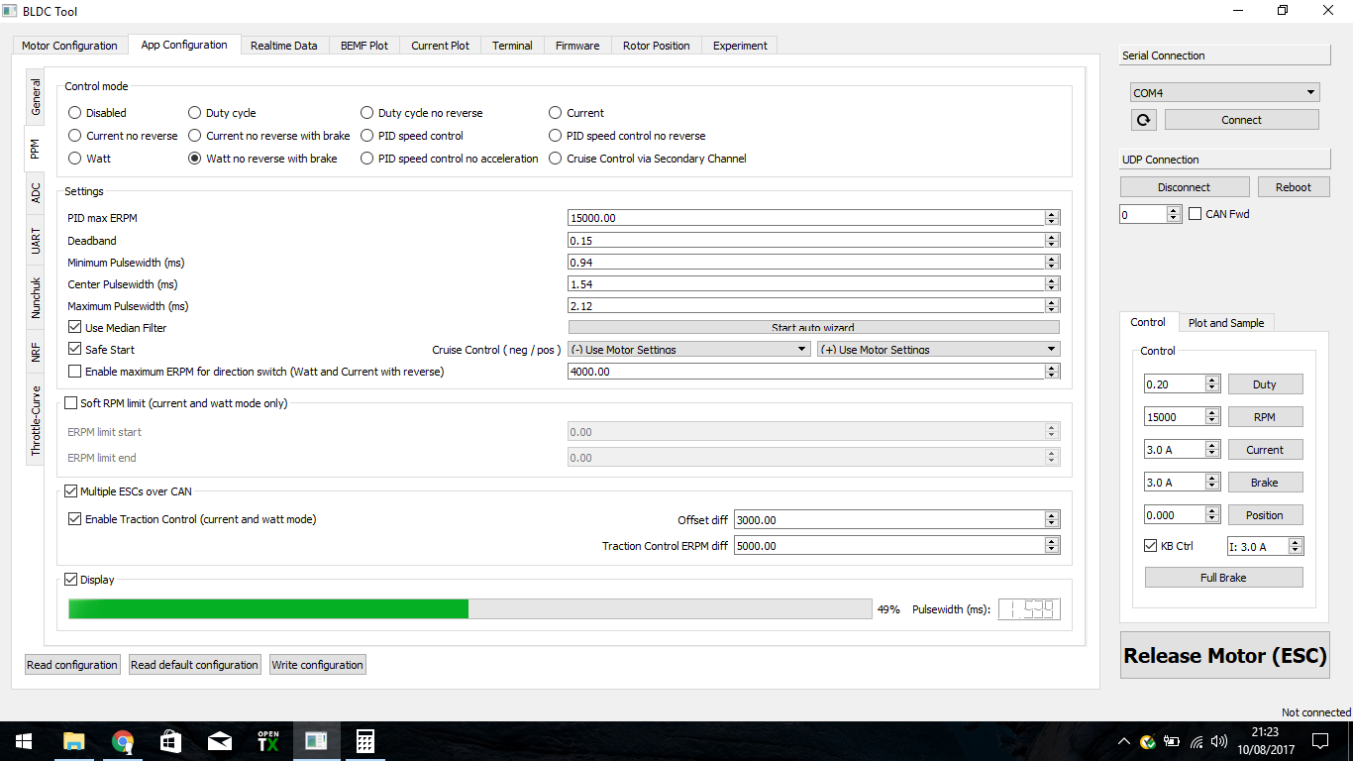Launch Google Chrome from the taskbar
The width and height of the screenshot is (1353, 761).
tap(122, 741)
